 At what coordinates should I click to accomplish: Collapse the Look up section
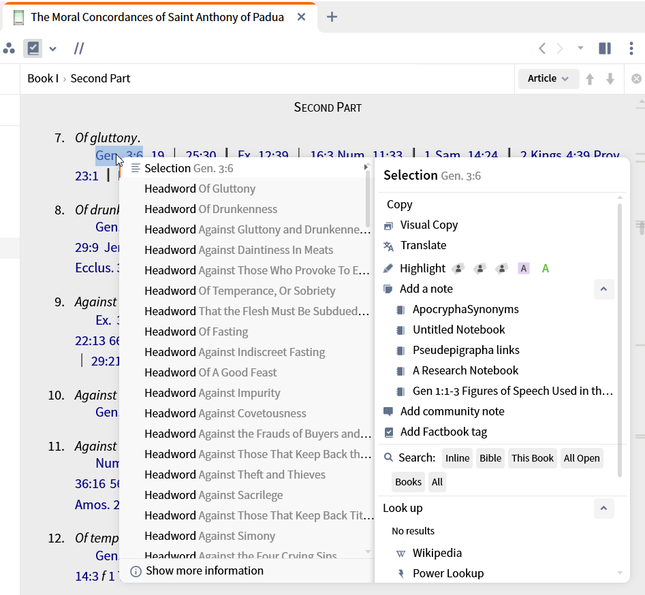tap(604, 509)
